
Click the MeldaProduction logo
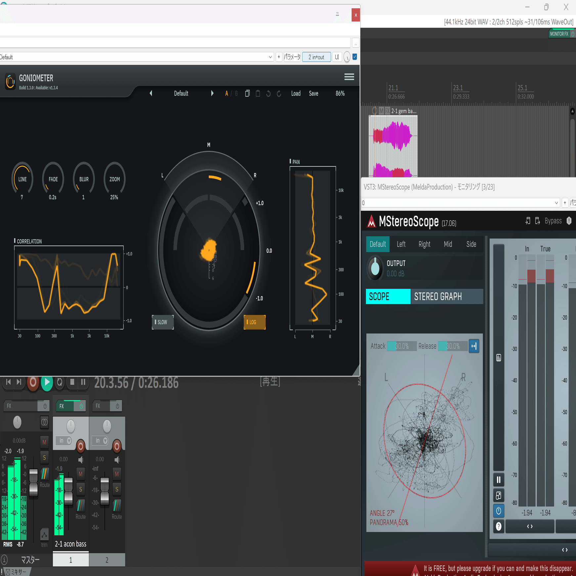pyautogui.click(x=372, y=221)
